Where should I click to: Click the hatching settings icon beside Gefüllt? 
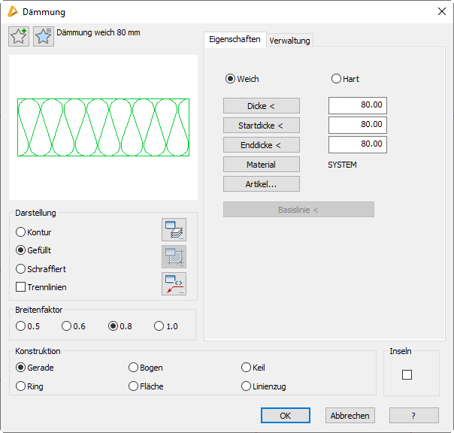click(x=174, y=257)
